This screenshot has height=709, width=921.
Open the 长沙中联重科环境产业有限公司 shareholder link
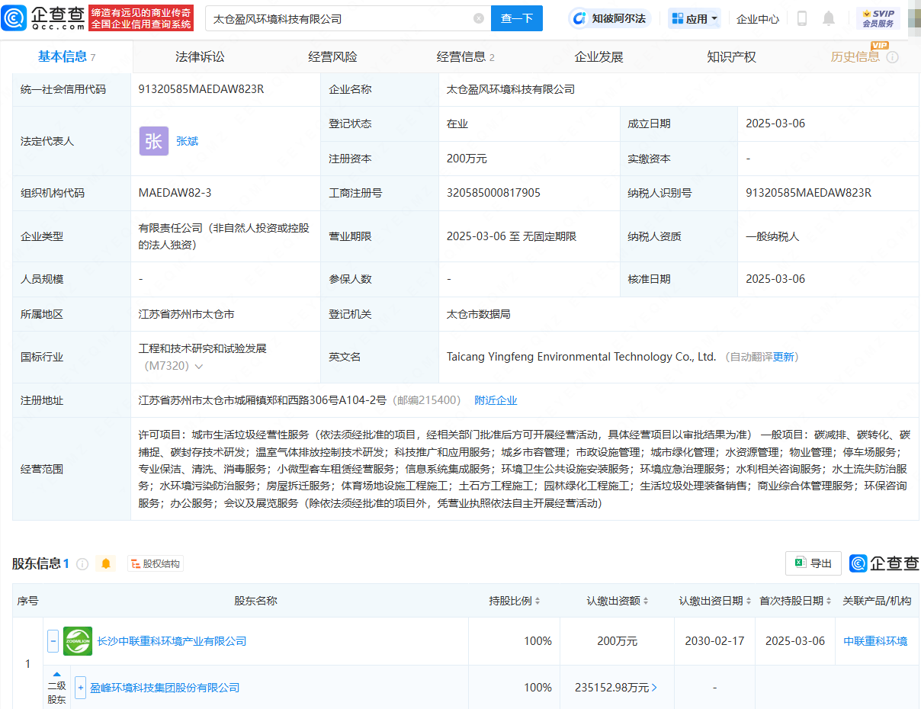pos(172,641)
